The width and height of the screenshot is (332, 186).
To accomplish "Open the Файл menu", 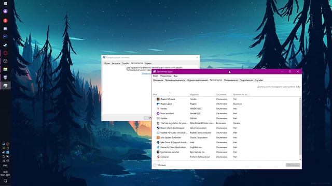I will 156,76.
